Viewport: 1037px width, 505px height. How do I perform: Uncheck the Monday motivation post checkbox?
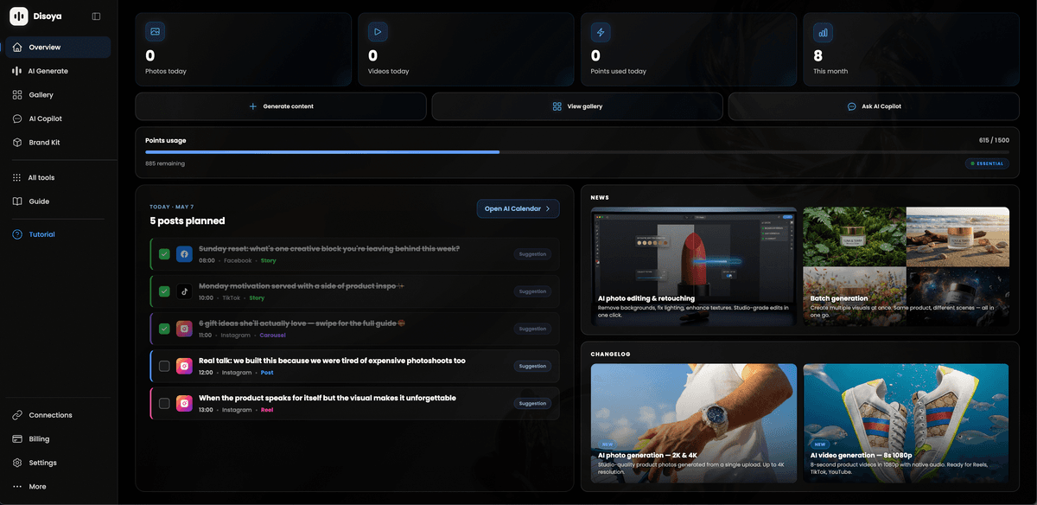(x=164, y=291)
